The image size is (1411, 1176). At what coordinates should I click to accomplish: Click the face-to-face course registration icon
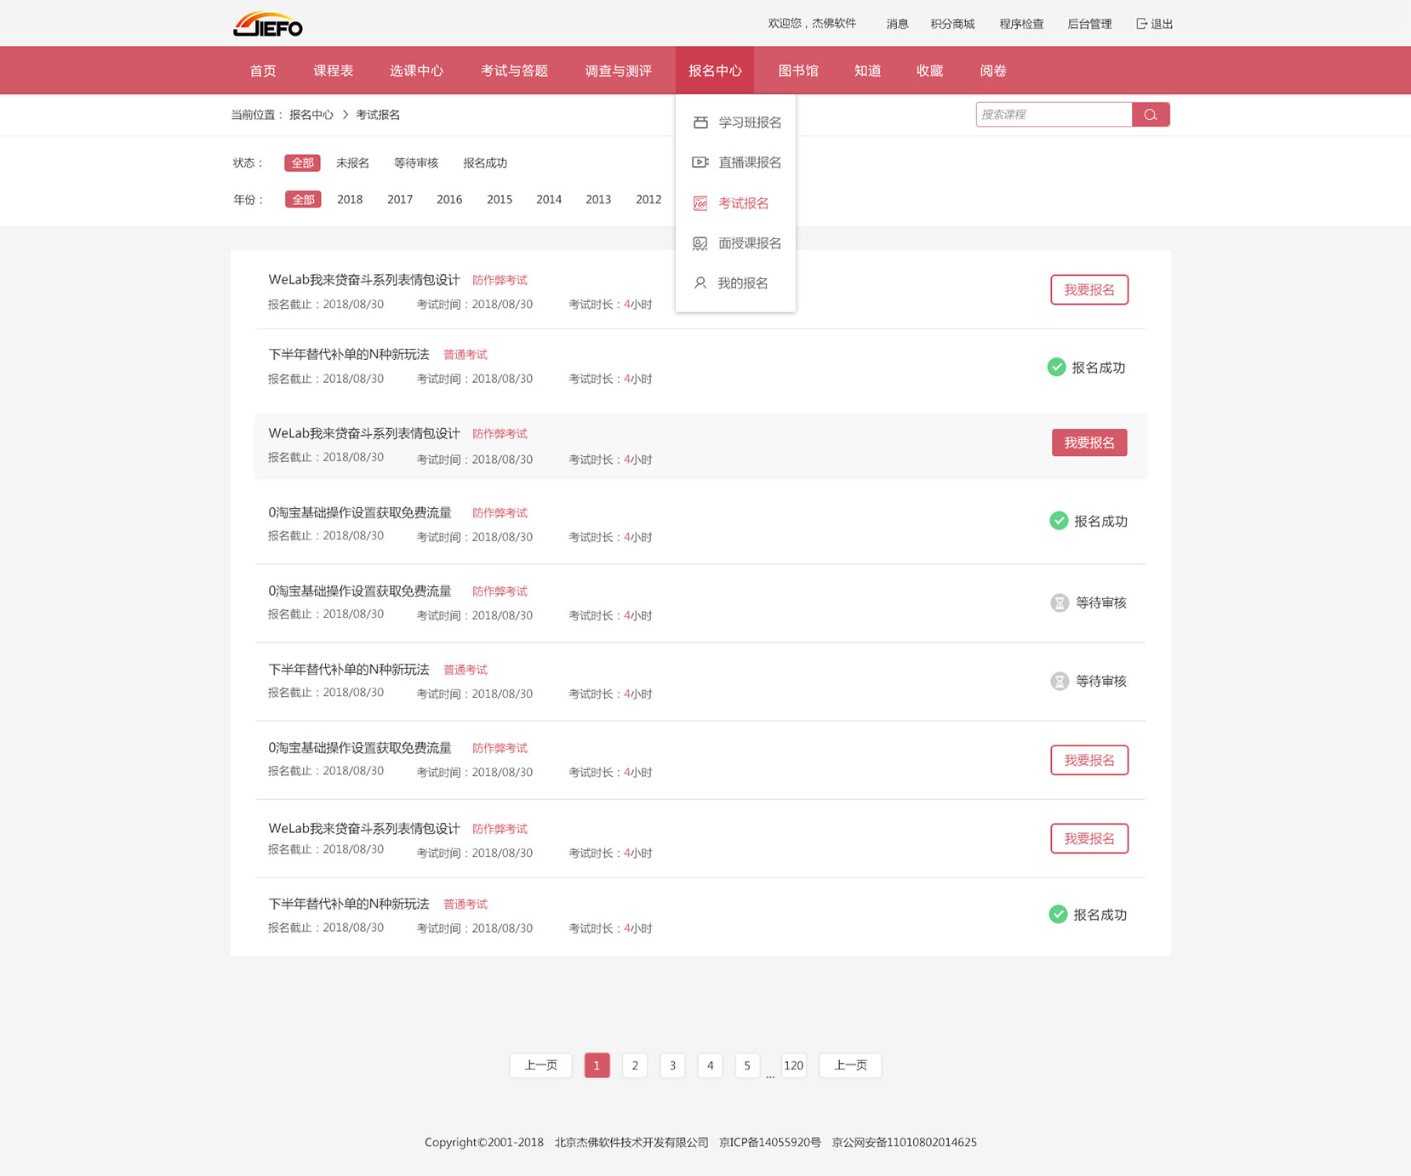(700, 243)
